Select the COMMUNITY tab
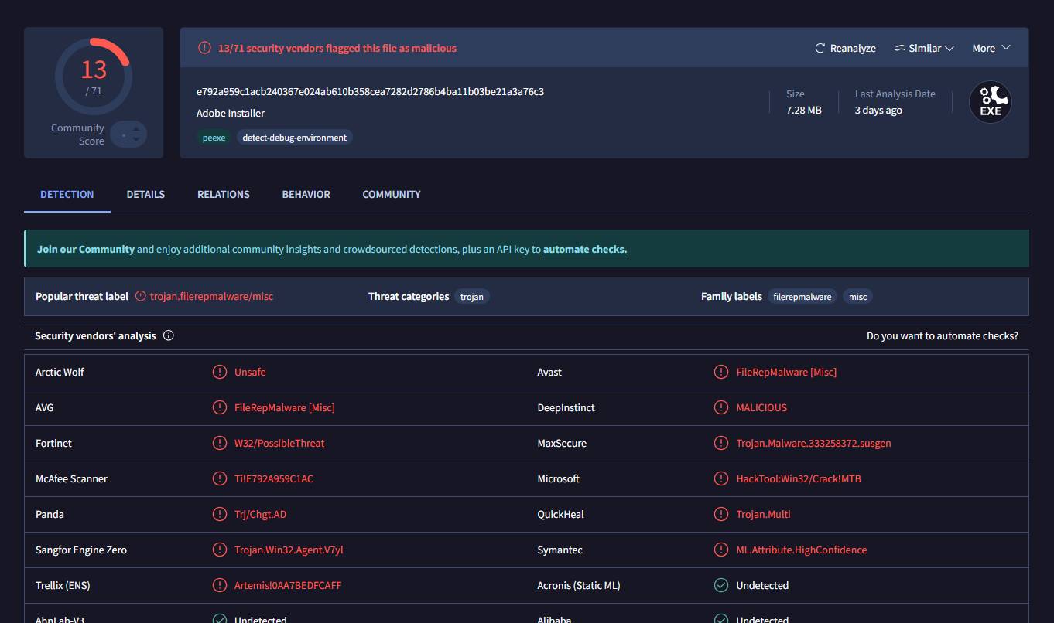This screenshot has height=623, width=1054. [392, 194]
